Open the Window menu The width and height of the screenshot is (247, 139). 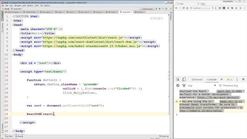47,5
